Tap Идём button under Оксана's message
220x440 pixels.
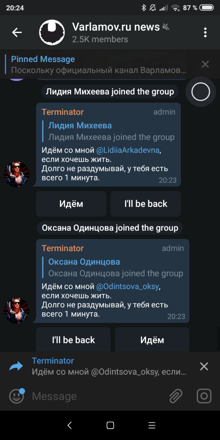click(152, 339)
